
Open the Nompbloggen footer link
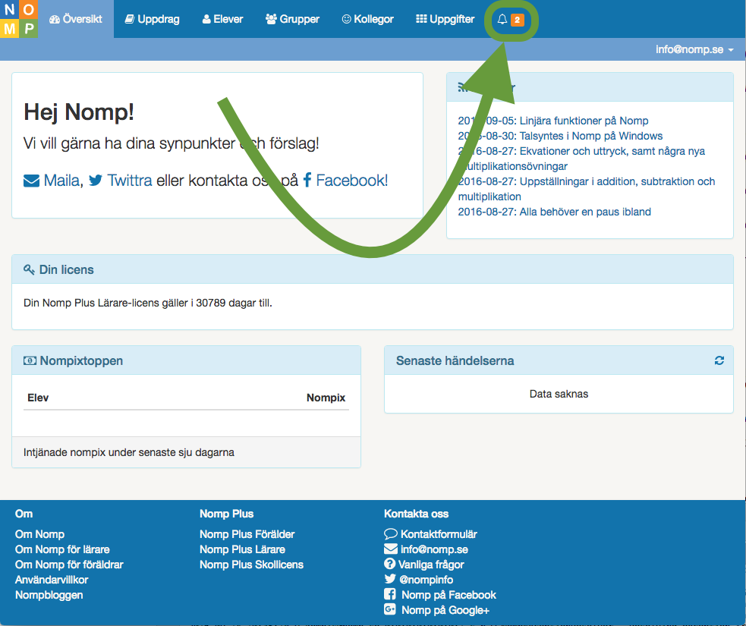[49, 595]
